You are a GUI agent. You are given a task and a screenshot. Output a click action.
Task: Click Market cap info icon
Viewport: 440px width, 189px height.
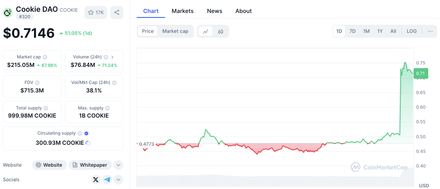tap(45, 57)
